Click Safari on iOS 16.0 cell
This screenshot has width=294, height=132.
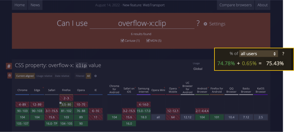click(x=129, y=124)
